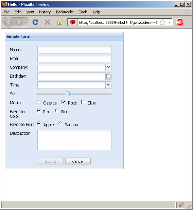The height and width of the screenshot is (210, 193).
Task: Open the recent pages history dropdown arrow
Action: coord(25,22)
